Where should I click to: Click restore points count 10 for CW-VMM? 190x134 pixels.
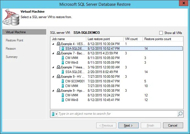146,86
